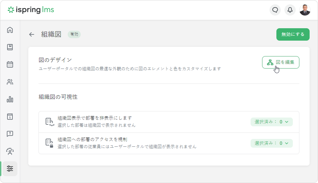Click the 図を編集 button
Viewport: 318px width, 183px height.
280,62
